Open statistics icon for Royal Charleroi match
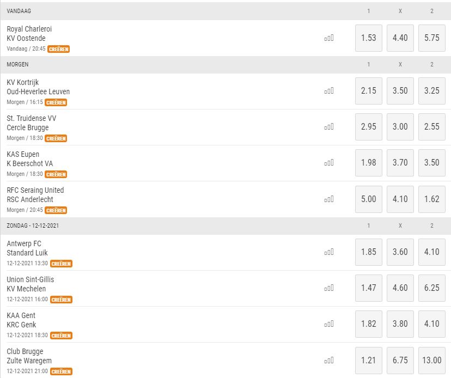Viewport: 451px width, 378px height. 329,38
